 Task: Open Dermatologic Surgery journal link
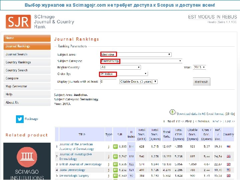[x=74, y=176]
